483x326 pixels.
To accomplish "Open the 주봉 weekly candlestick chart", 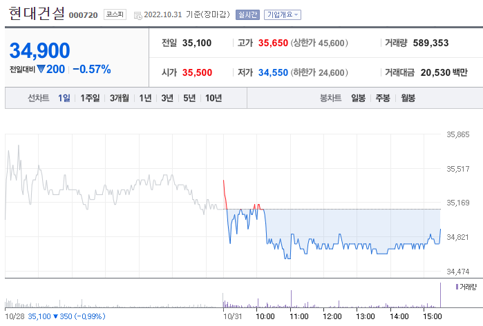I will point(383,98).
